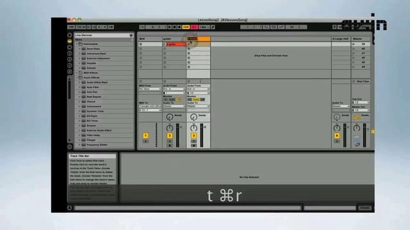Click the Track Title Bar info heading
The width and height of the screenshot is (410, 230).
point(79,156)
